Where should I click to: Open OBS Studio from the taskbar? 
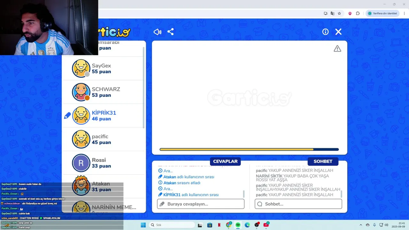click(257, 225)
